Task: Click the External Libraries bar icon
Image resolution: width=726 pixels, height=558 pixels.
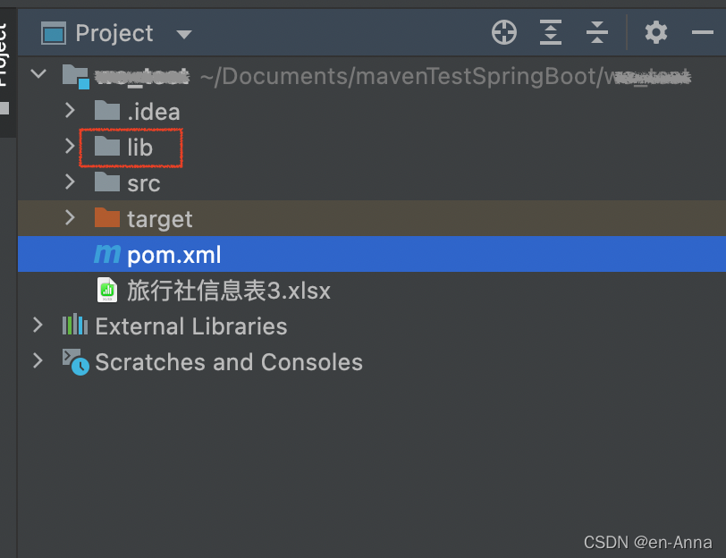Action: [x=74, y=325]
